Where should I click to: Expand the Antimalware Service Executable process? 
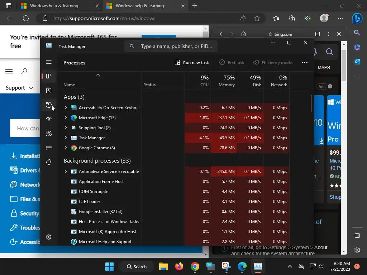66,172
